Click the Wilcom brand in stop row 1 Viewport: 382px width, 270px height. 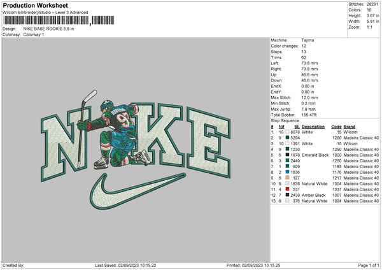pos(350,132)
